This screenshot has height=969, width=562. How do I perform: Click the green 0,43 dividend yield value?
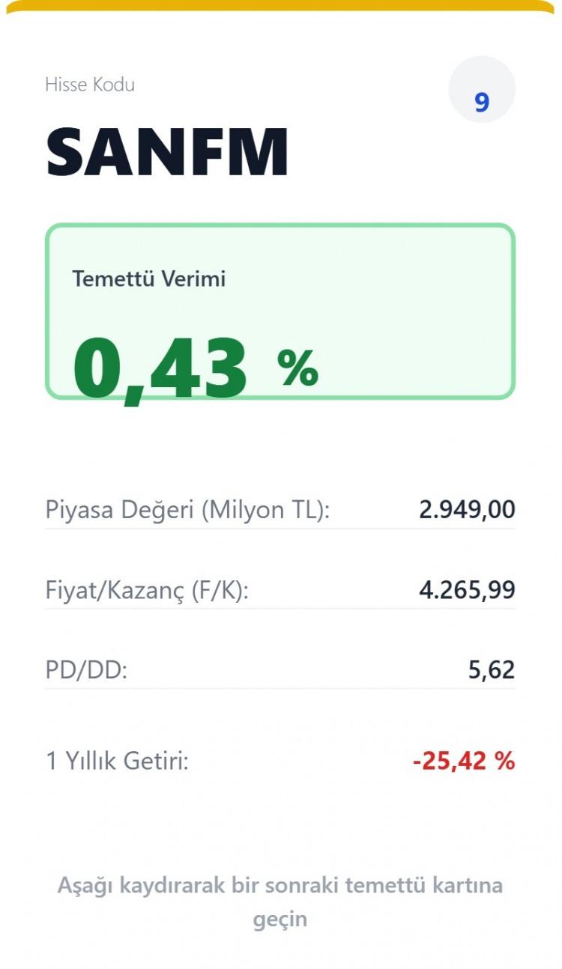pos(160,369)
